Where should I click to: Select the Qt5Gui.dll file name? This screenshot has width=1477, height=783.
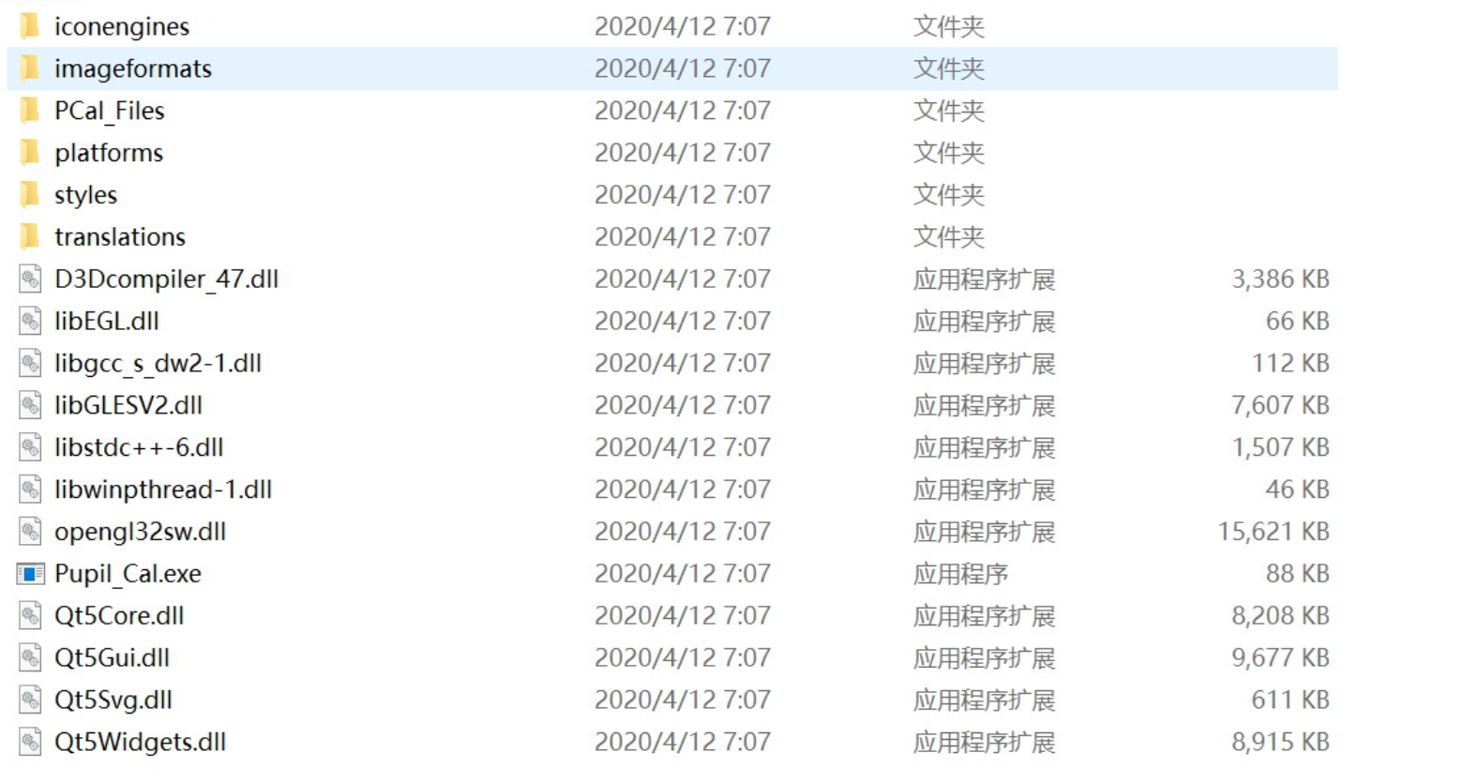pyautogui.click(x=112, y=657)
